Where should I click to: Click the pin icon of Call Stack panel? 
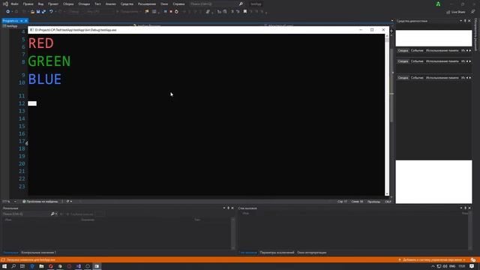(465, 208)
